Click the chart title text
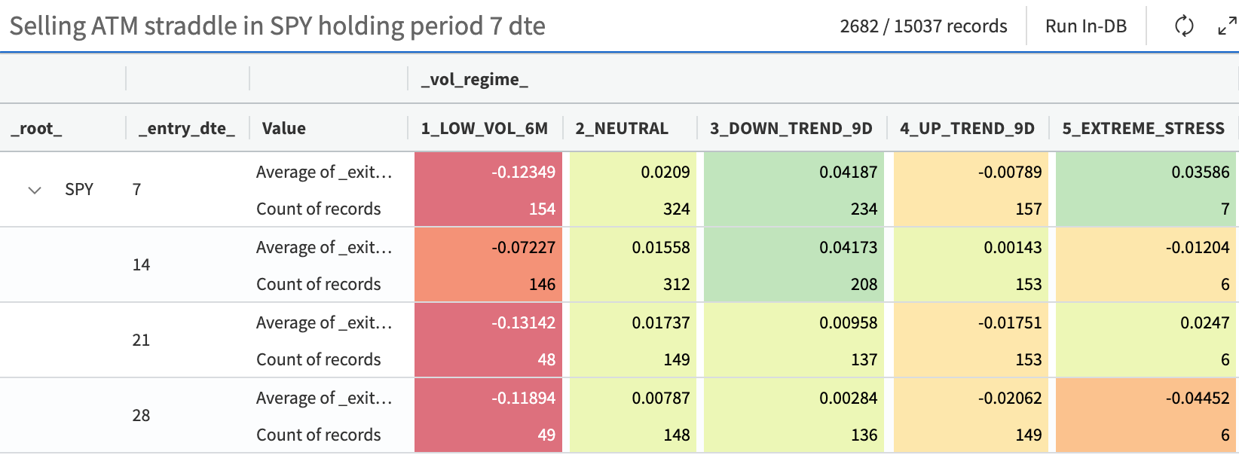Viewport: 1239px width, 455px height. tap(277, 26)
